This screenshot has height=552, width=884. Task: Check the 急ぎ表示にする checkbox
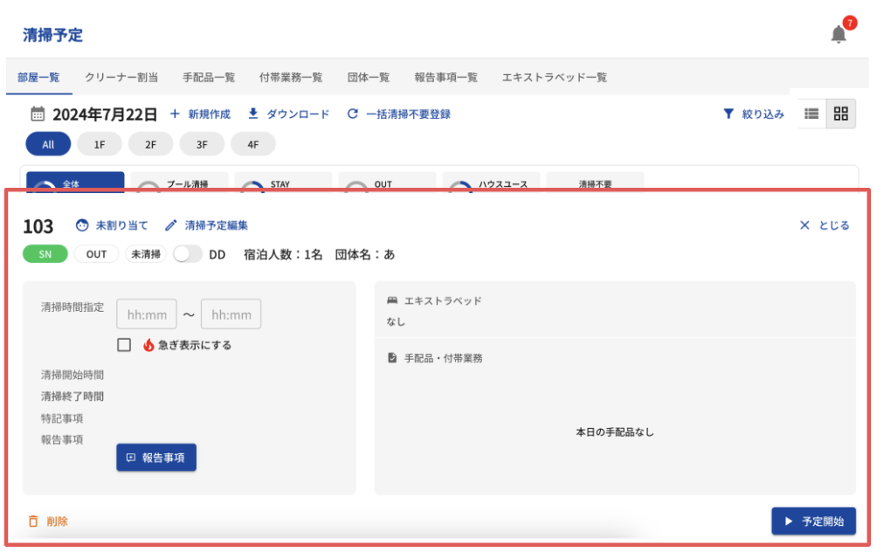[x=124, y=344]
